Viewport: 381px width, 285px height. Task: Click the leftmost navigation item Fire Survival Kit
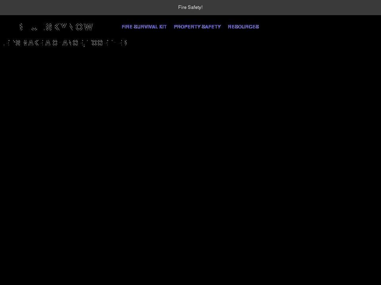tap(144, 27)
